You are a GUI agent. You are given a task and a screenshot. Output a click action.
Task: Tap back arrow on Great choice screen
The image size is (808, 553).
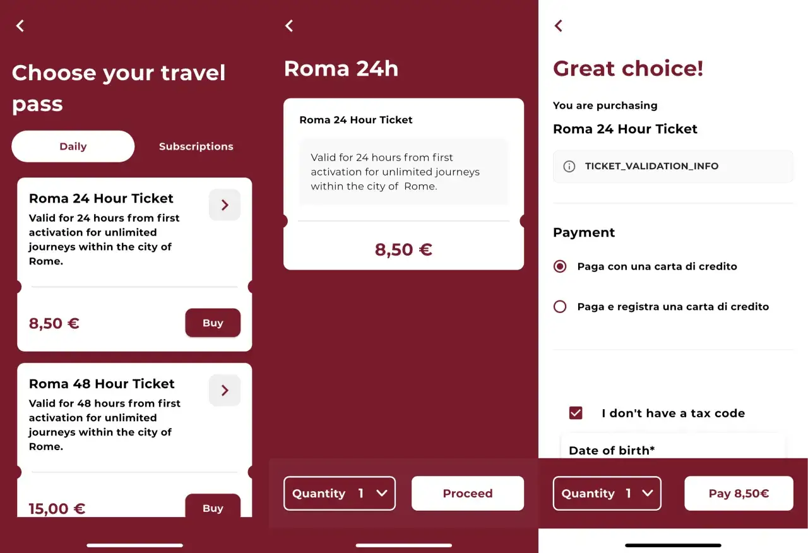(558, 26)
